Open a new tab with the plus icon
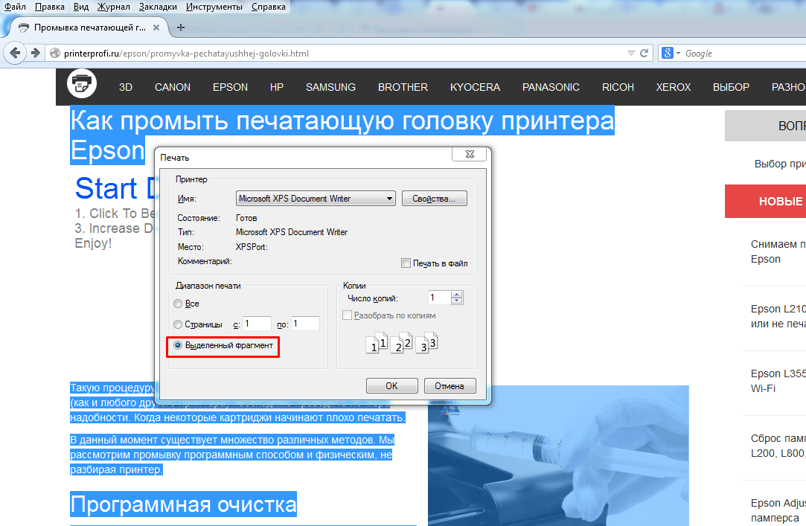This screenshot has height=526, width=806. [180, 28]
